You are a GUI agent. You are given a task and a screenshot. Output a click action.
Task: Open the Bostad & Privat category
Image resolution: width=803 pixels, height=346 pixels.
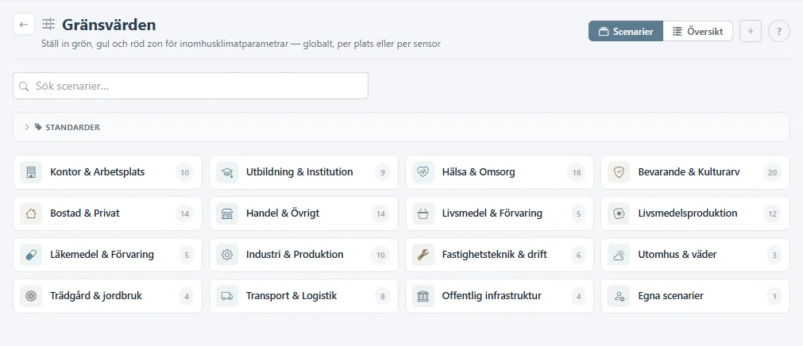[107, 213]
